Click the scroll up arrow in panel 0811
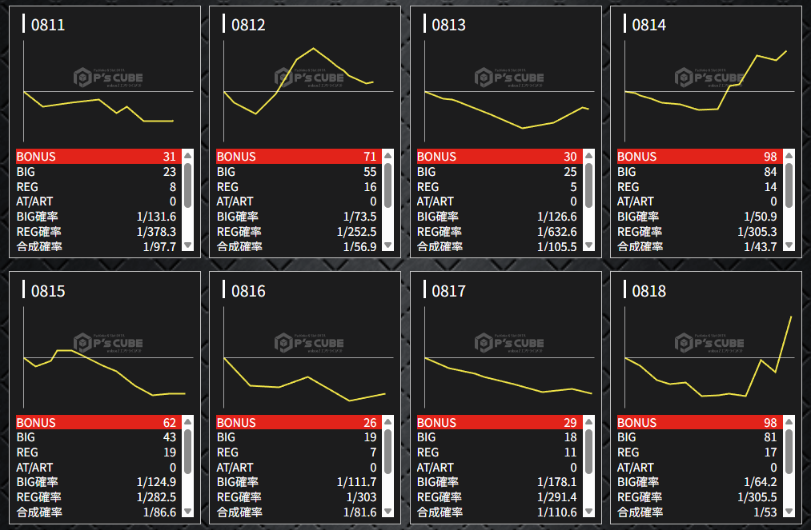Image resolution: width=811 pixels, height=530 pixels. [x=188, y=156]
